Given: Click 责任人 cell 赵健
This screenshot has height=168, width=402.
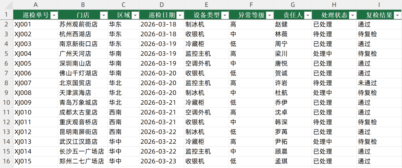Looking at the screenshot, I should pos(293,24).
